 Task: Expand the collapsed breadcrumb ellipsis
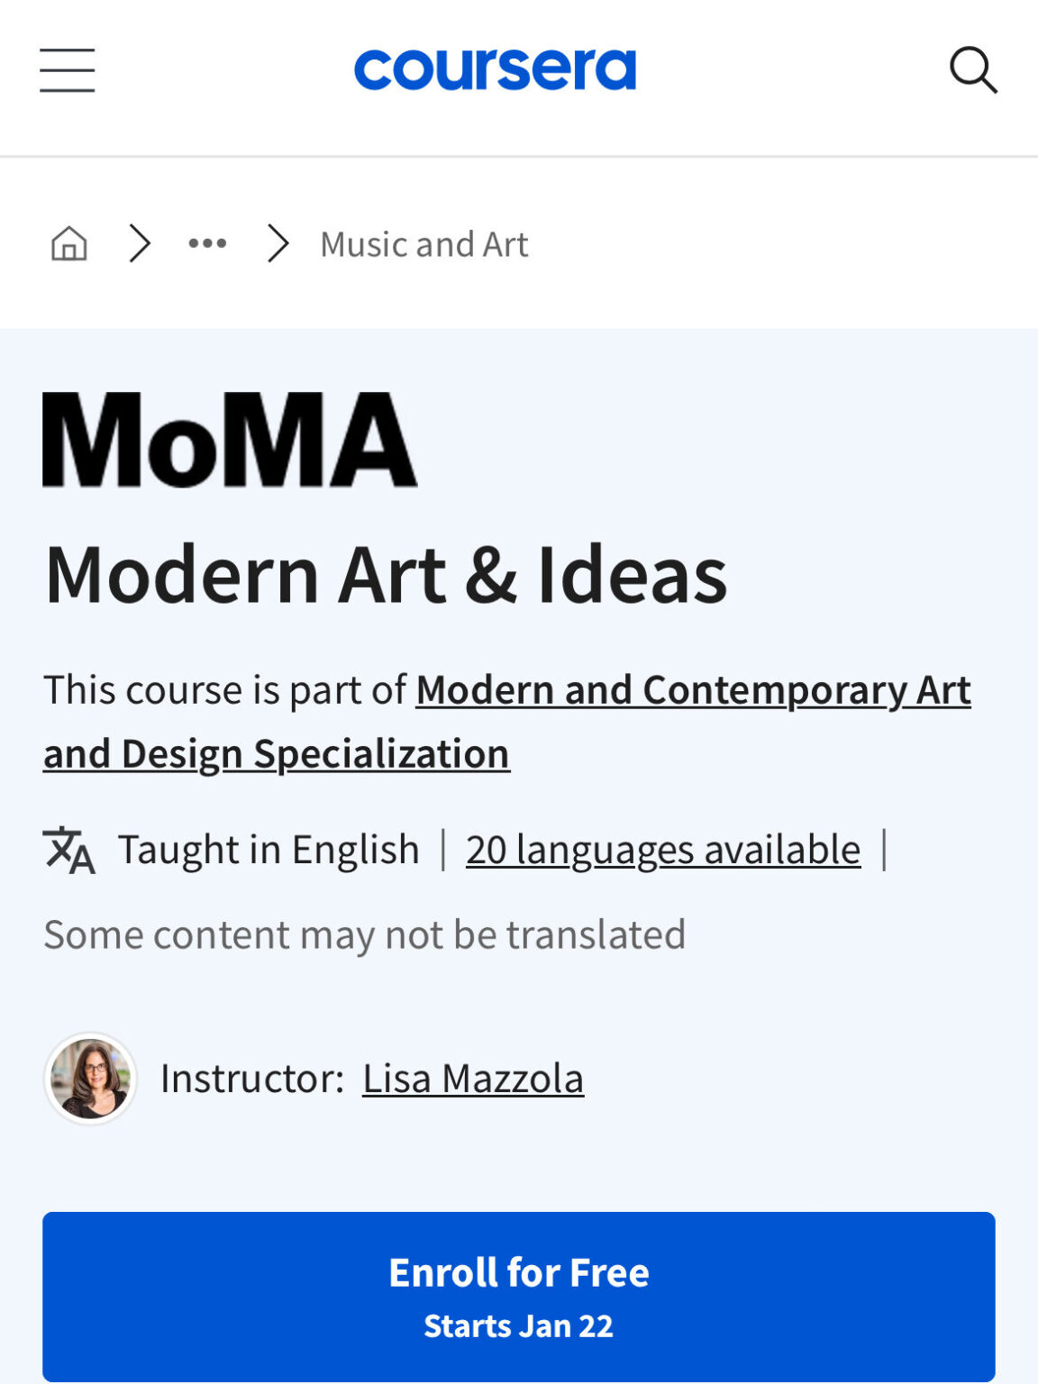[207, 243]
